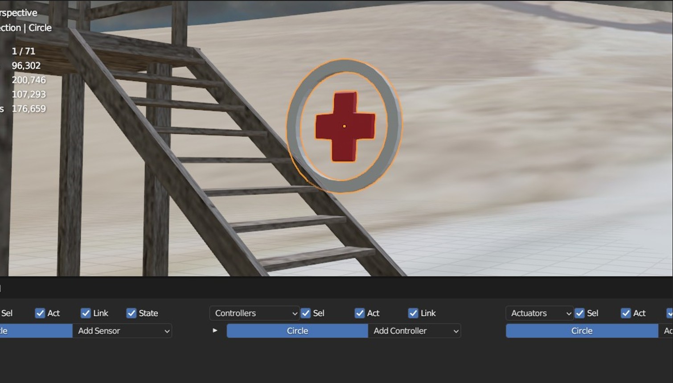The width and height of the screenshot is (673, 383).
Task: Click the 200,746 statistics value
Action: tap(29, 80)
